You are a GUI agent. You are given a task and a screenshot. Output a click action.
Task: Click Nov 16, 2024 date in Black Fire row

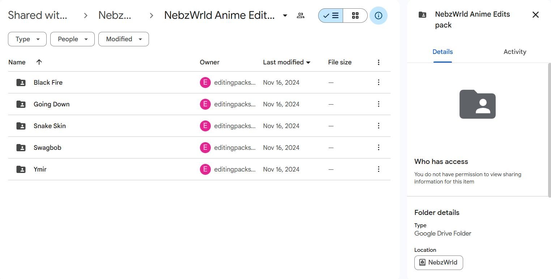point(281,83)
